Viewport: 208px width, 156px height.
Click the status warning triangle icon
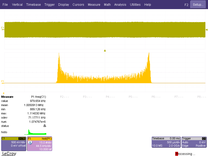(x=45, y=126)
